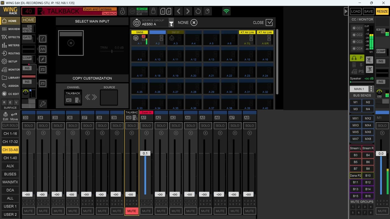Adjust the Speaker level slider
The width and height of the screenshot is (390, 219).
click(362, 82)
